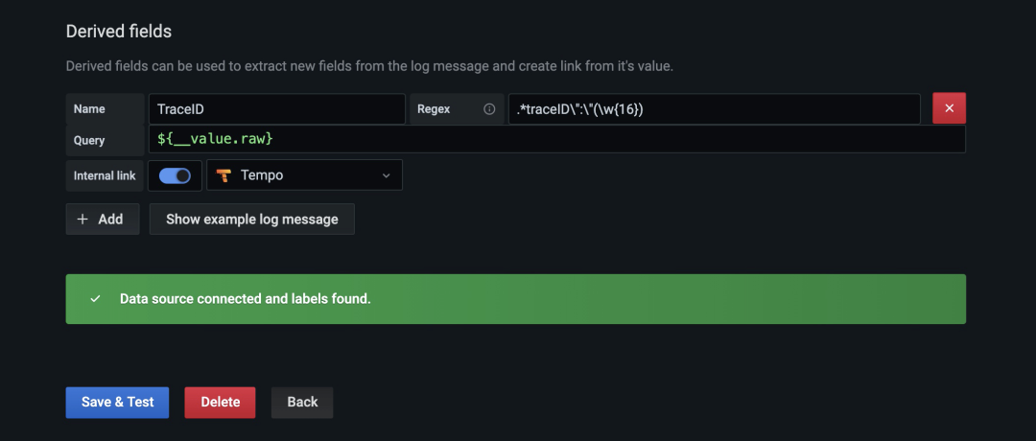The height and width of the screenshot is (441, 1036).
Task: Remove the TraceID derived field with red X
Action: click(949, 109)
